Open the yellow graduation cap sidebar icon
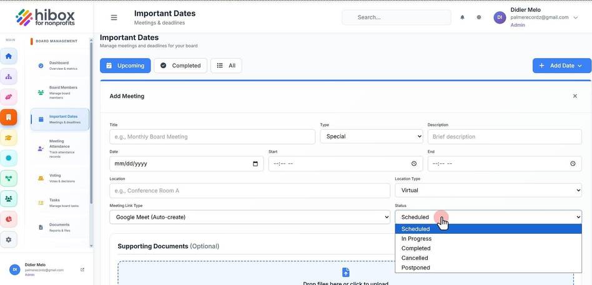This screenshot has width=592, height=285. click(x=9, y=138)
